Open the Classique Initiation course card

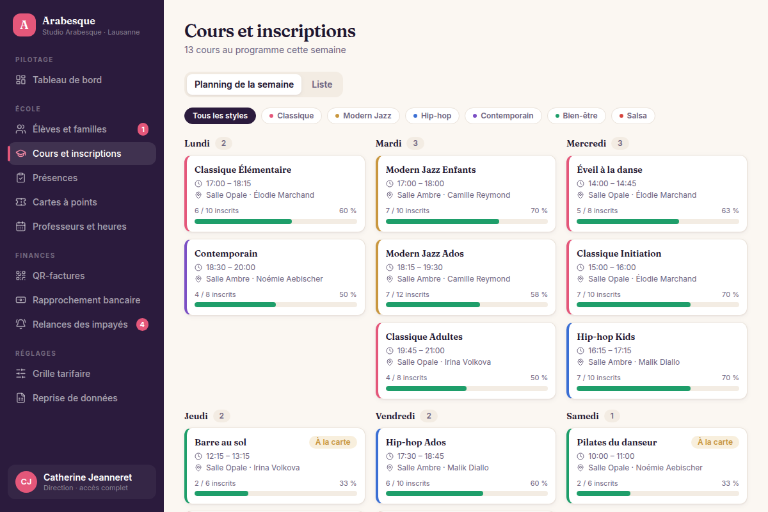tap(657, 277)
